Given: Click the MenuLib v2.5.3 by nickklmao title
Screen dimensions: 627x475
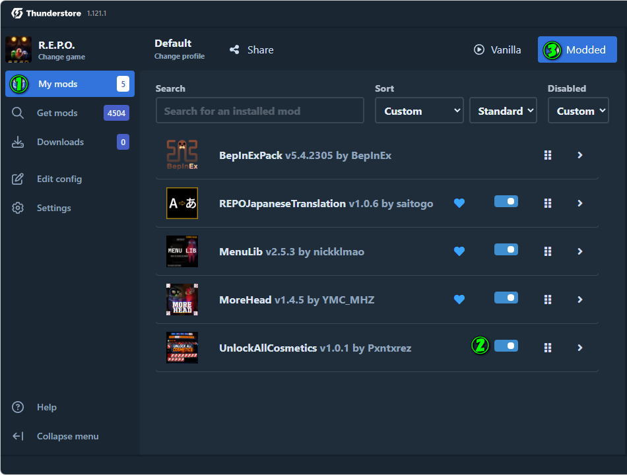Looking at the screenshot, I should [292, 252].
